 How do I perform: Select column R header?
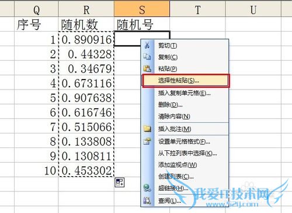coord(86,9)
